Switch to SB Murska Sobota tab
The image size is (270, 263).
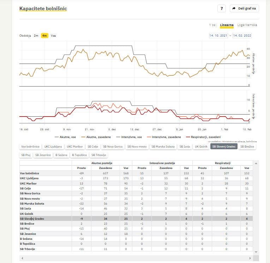163,146
